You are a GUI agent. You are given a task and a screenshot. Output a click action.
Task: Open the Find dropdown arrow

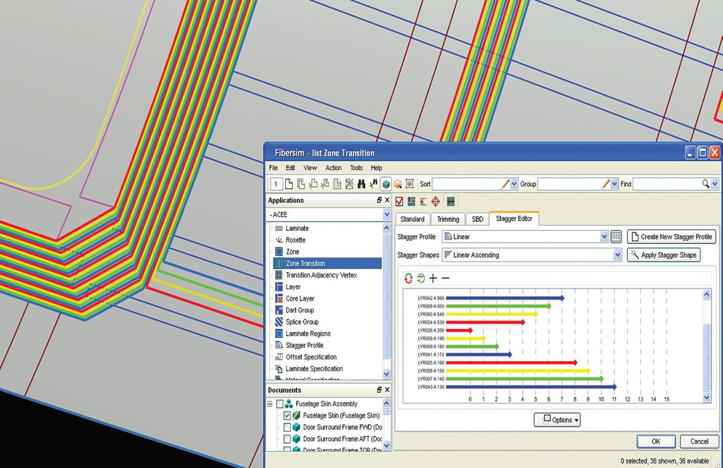[714, 184]
